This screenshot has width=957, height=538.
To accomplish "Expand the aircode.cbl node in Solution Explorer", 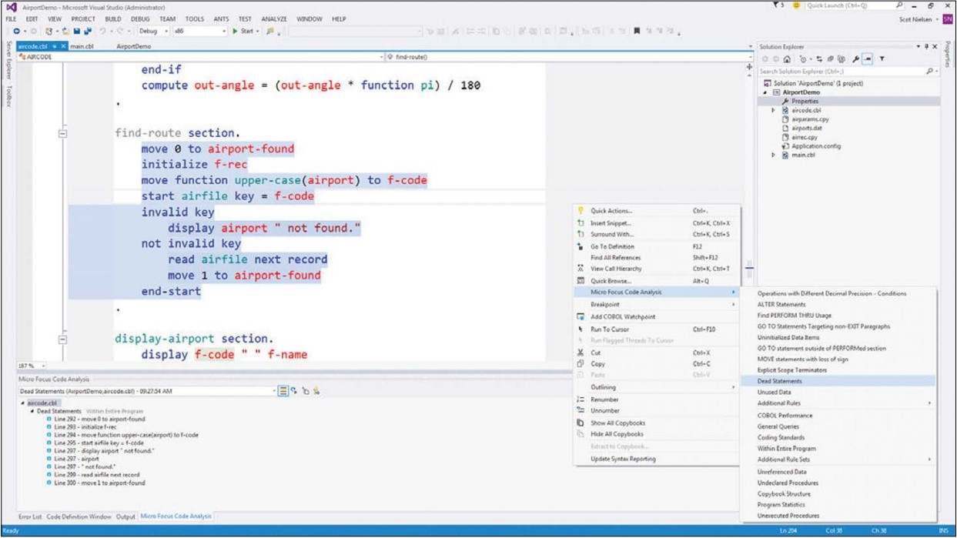I will (x=774, y=110).
